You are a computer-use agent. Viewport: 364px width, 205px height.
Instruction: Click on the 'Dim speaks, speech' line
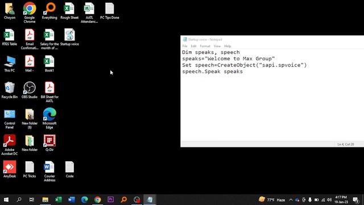coord(211,52)
